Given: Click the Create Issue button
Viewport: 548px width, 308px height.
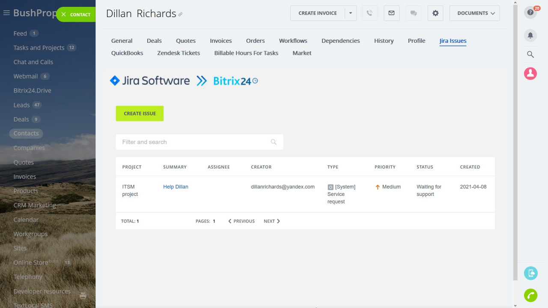Looking at the screenshot, I should pos(140,113).
